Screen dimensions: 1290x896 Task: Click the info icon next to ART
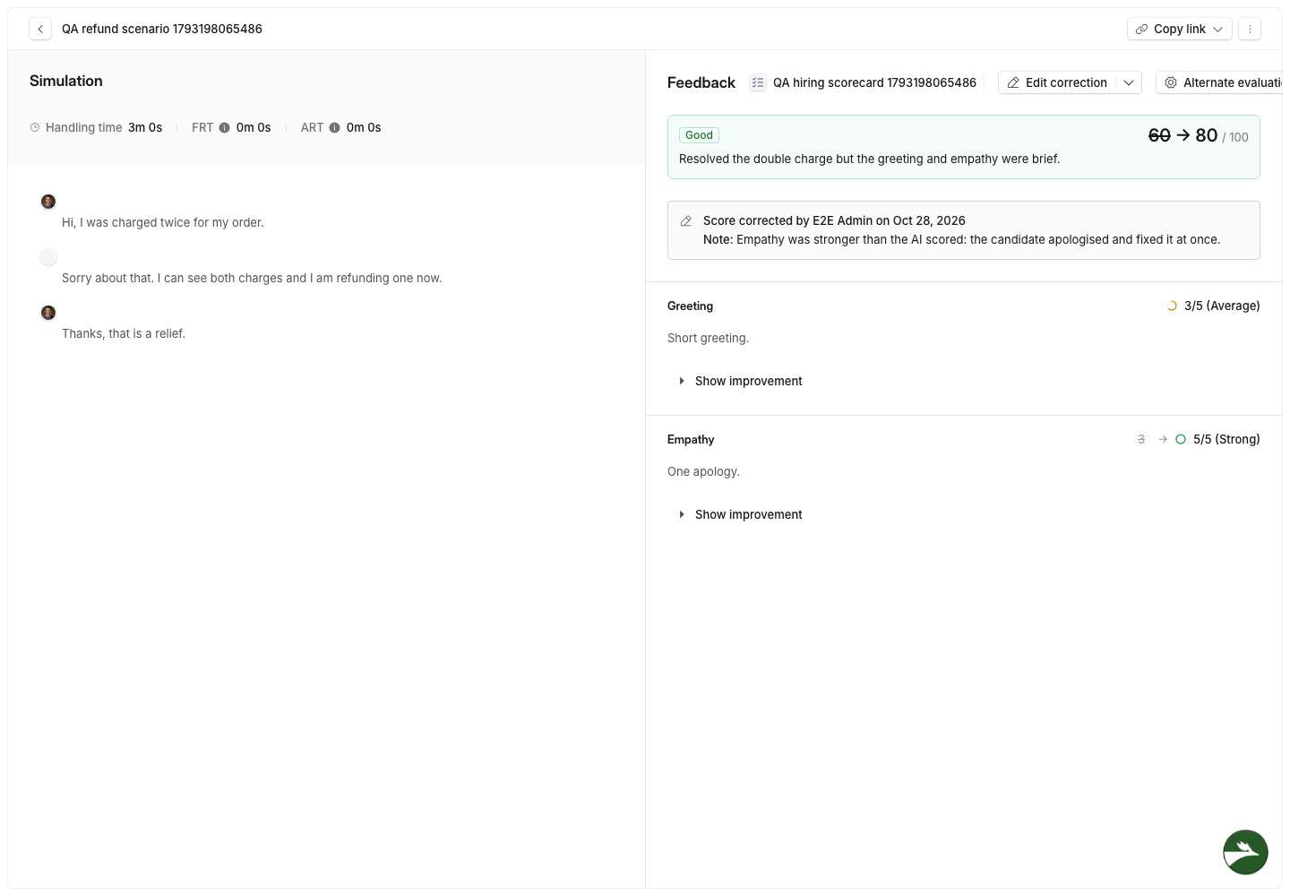pos(335,127)
